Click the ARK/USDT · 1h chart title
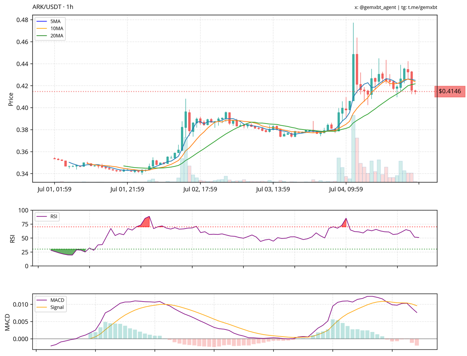The width and height of the screenshot is (467, 356). click(53, 7)
